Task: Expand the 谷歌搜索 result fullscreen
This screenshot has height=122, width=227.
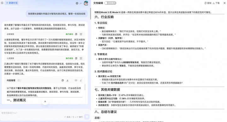Action: (x=81, y=34)
